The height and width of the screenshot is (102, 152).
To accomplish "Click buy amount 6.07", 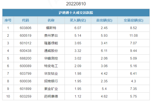I will (78, 28).
